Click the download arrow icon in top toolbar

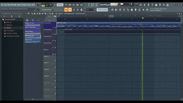tap(168, 5)
